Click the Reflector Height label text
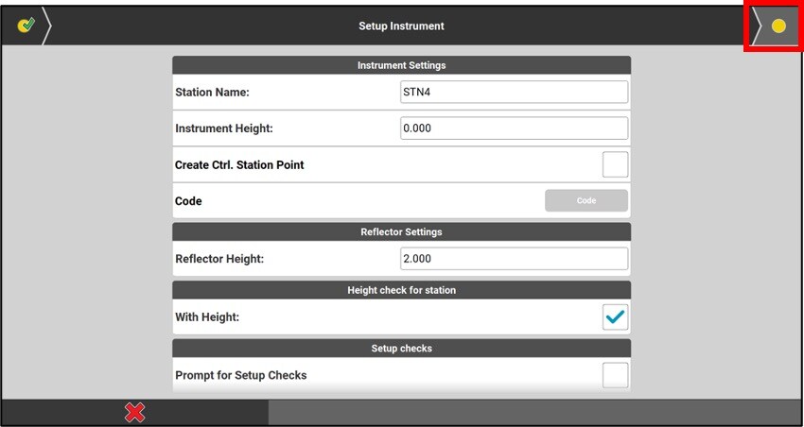Viewport: 804px width, 427px height. point(219,259)
